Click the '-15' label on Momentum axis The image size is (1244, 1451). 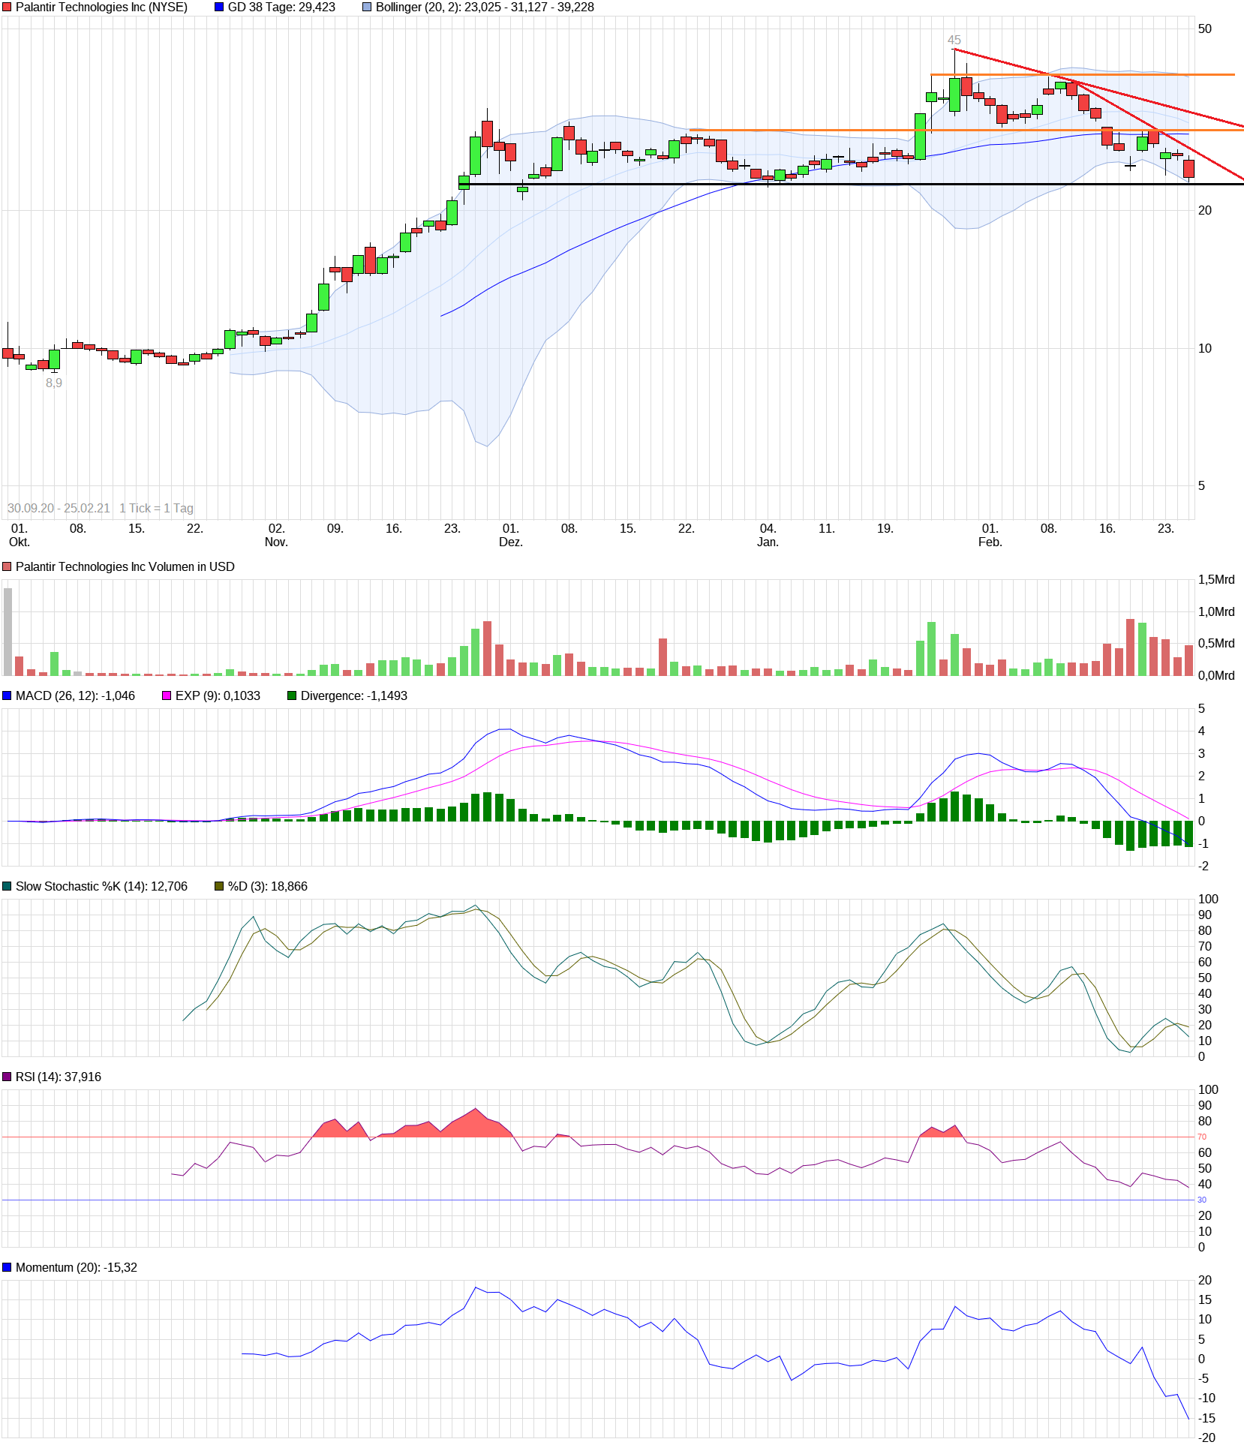(x=1206, y=1419)
